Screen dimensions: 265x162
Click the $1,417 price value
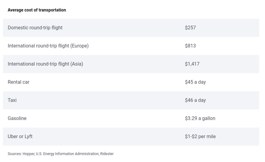(192, 64)
